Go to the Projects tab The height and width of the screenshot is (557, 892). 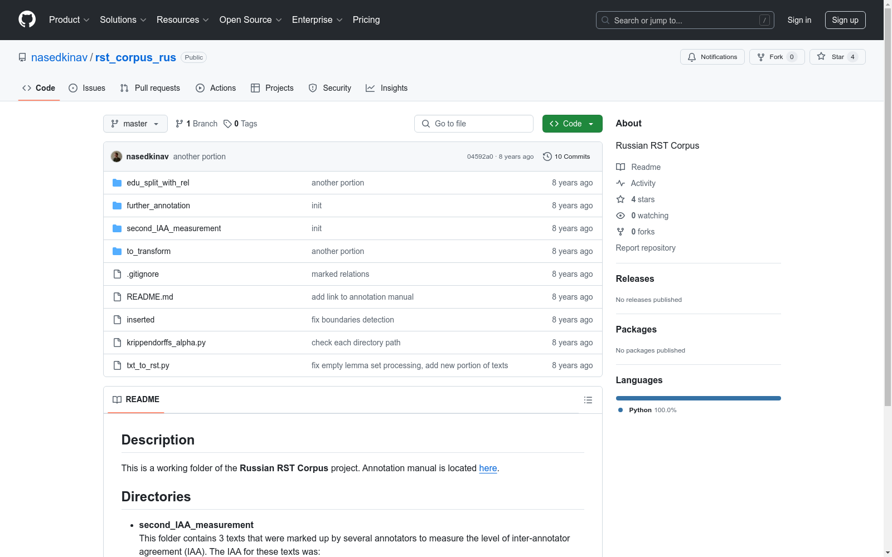click(272, 88)
